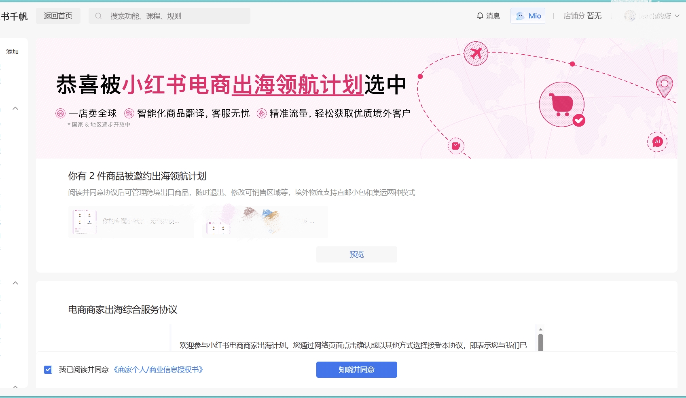Click the 预览 button
The image size is (686, 398).
[357, 254]
